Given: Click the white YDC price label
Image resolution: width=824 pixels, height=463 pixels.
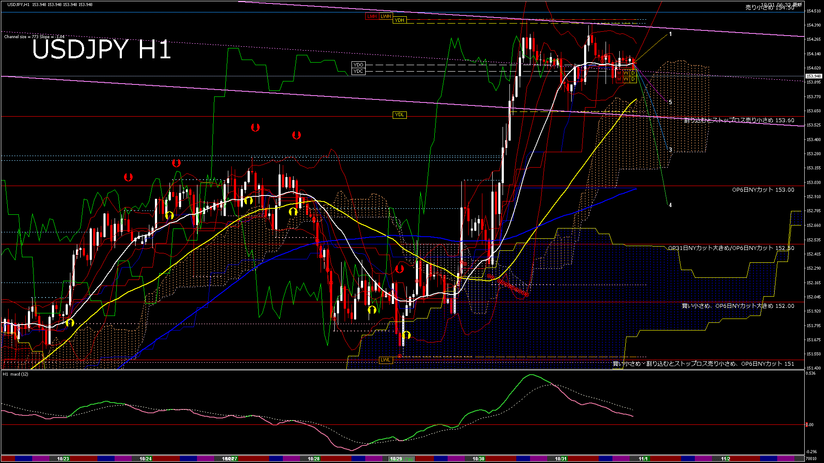Looking at the screenshot, I should [x=358, y=71].
